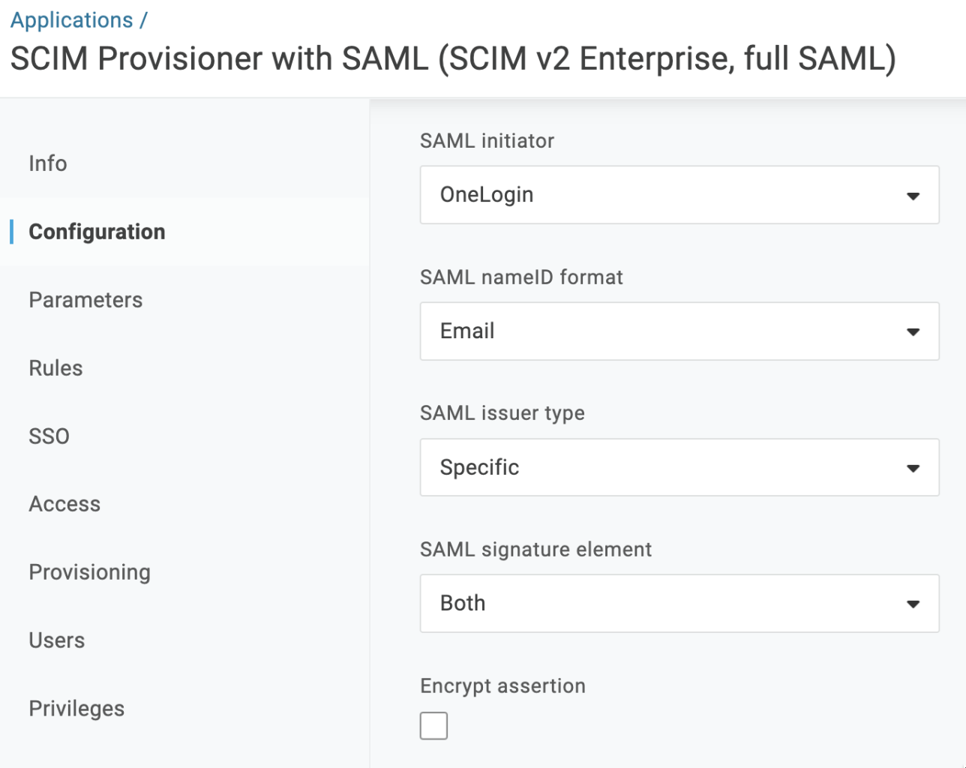Go to the Parameters section
This screenshot has height=768, width=966.
click(85, 300)
